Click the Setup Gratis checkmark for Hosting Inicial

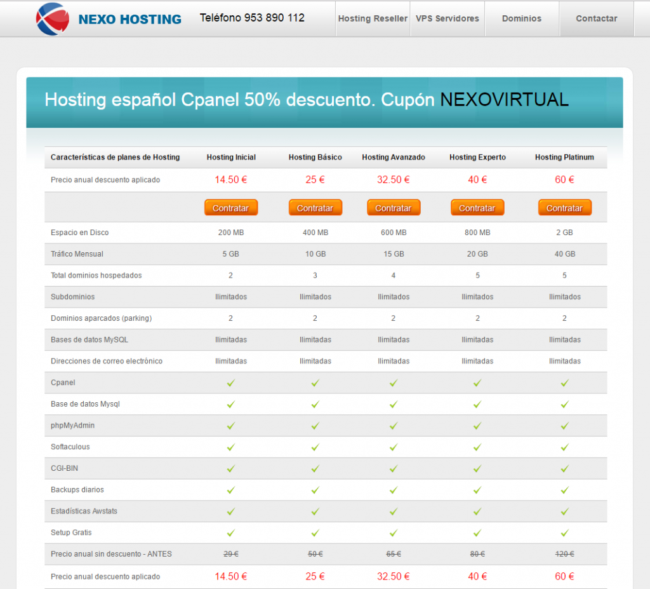point(230,532)
